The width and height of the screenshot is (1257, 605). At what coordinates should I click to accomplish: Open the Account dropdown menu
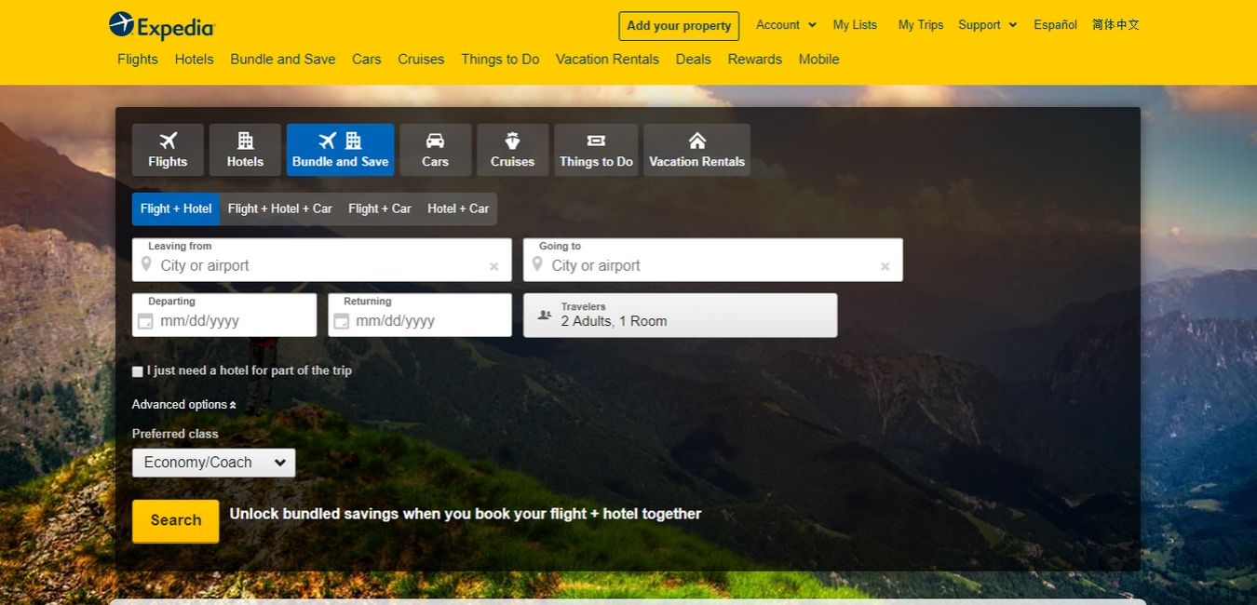(786, 25)
